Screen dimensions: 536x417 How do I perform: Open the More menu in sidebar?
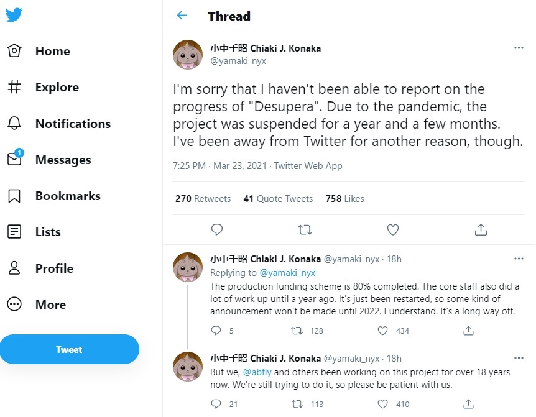coord(37,305)
